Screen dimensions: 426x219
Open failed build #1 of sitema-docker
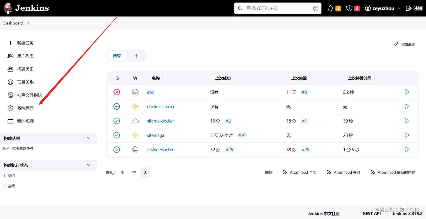click(x=304, y=121)
